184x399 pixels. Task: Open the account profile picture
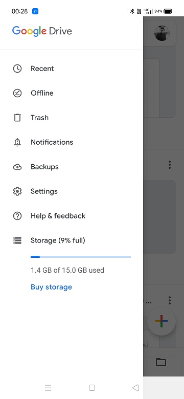(x=162, y=33)
